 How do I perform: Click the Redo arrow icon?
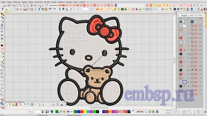55,9
